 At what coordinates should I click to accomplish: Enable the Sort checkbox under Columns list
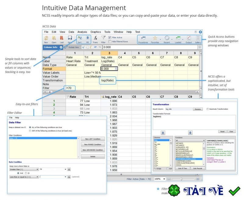167,168
